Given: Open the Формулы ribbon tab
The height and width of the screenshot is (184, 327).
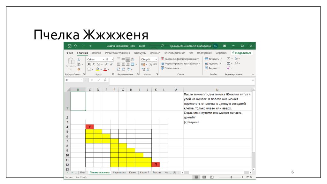Looking at the screenshot, I should tap(140, 53).
